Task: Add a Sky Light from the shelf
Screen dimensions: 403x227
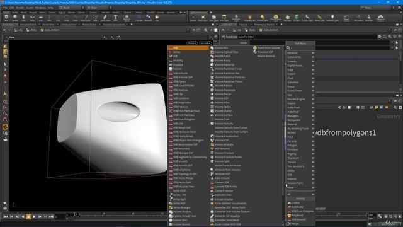Action: click(x=287, y=18)
